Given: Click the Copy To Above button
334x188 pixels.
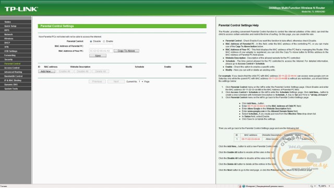Looking at the screenshot, I should [126, 51].
